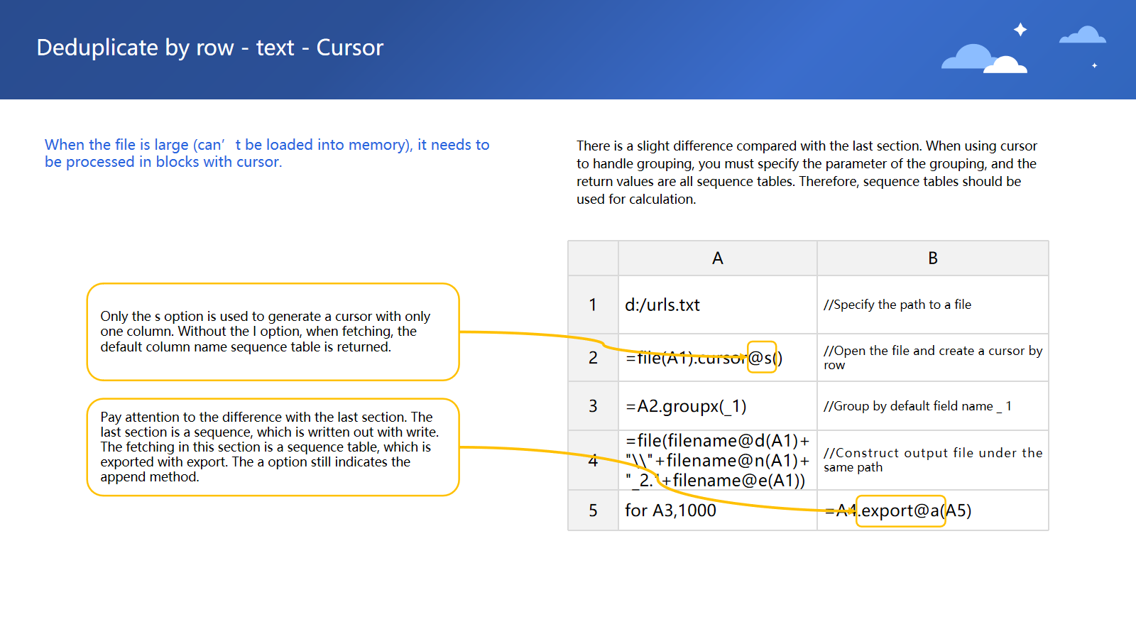Screen dimensions: 1136x639
Task: Click the large blue cloud in header
Action: [967, 57]
